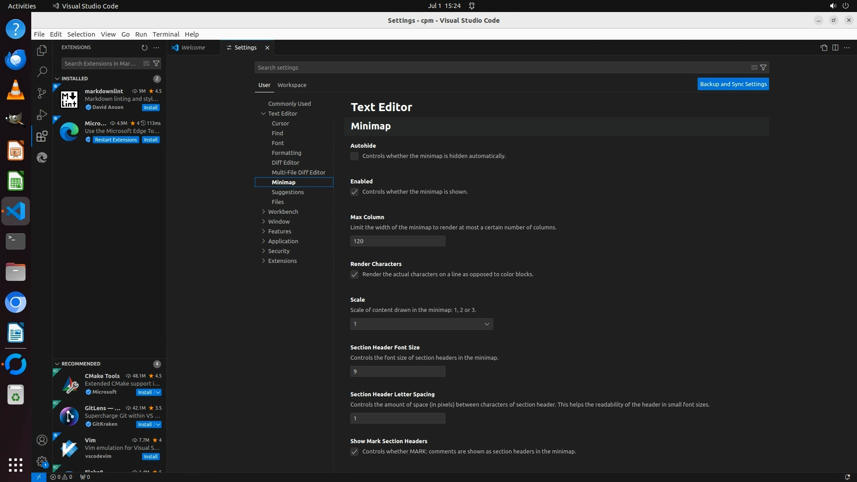
Task: Switch to the Workspace settings tab
Action: 292,85
